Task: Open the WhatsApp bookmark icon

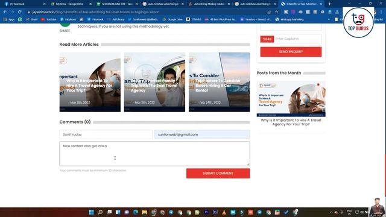Action: [x=20, y=19]
